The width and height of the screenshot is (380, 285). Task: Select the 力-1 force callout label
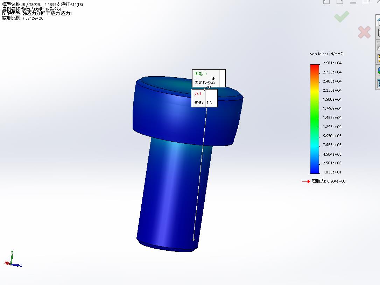point(198,94)
